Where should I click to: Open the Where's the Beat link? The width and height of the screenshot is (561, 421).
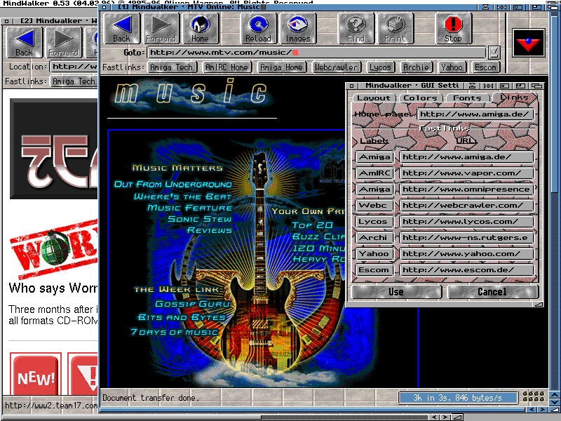pos(182,196)
